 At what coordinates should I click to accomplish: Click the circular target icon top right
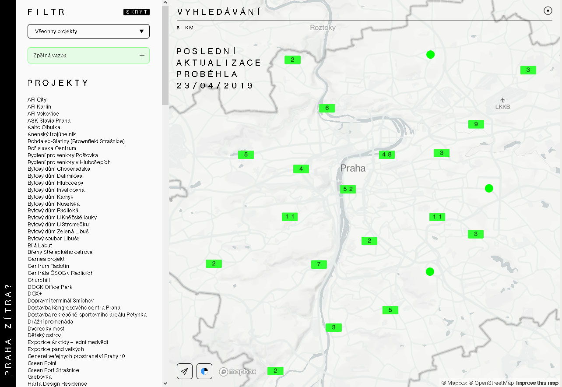coord(548,11)
